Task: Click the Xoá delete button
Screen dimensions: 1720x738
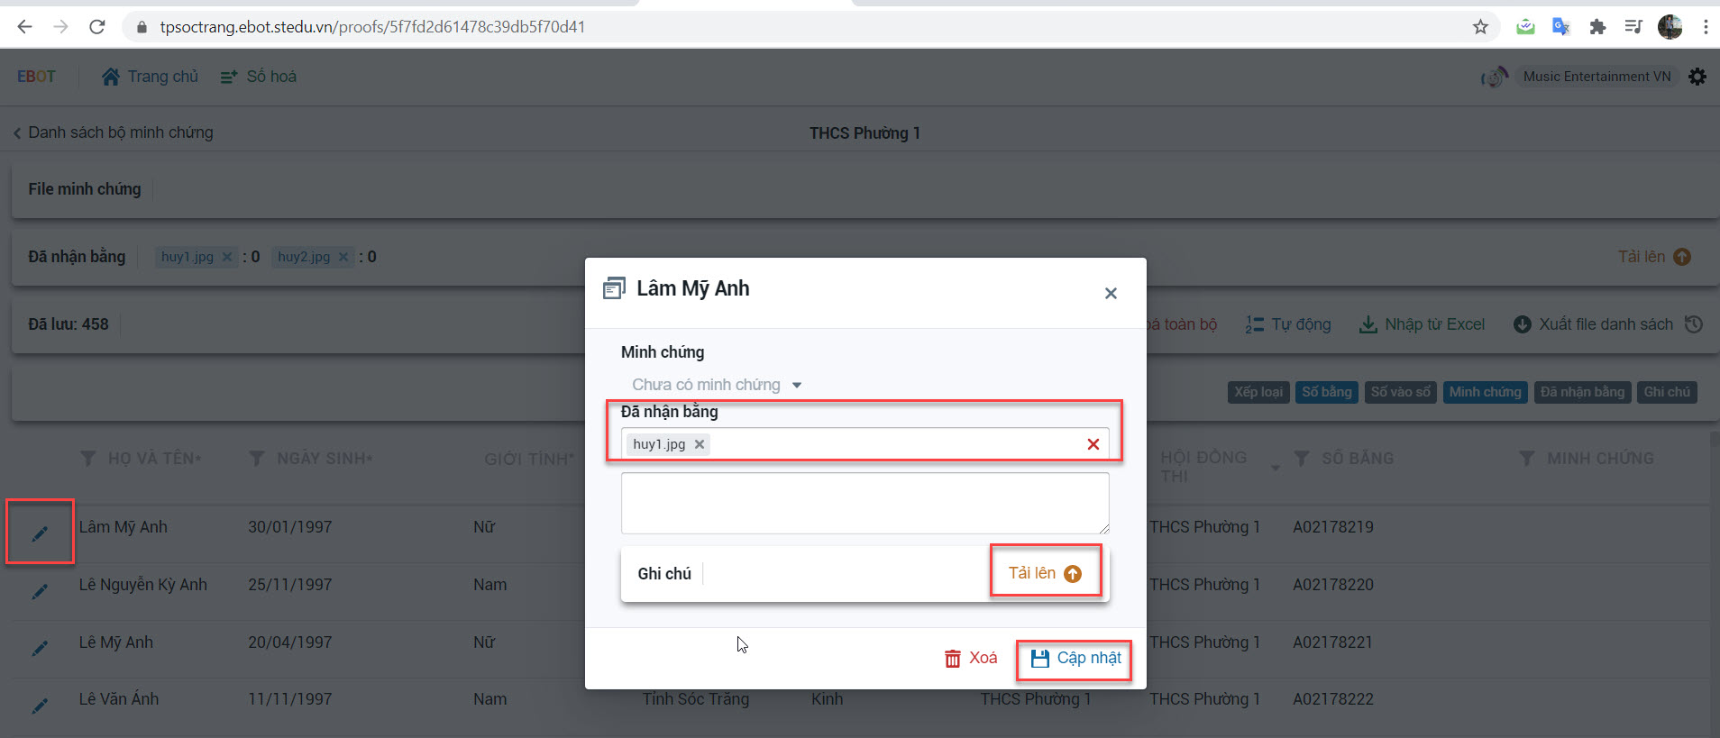Action: 971,658
